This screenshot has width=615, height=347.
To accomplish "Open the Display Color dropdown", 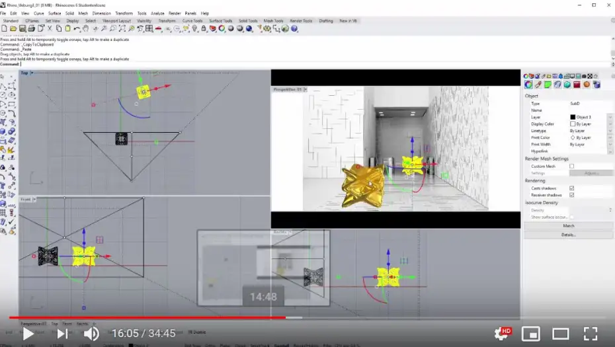I will coord(610,124).
